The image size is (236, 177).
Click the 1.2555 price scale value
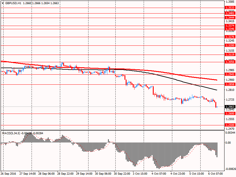pyautogui.click(x=230, y=119)
